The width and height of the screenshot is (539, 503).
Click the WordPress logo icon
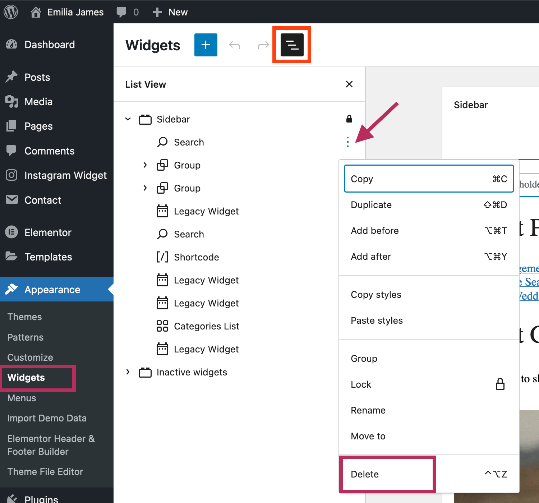(x=11, y=12)
